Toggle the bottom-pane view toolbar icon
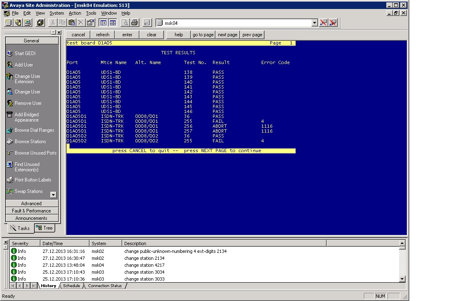Screen dimensions: 471x301 click(x=113, y=23)
